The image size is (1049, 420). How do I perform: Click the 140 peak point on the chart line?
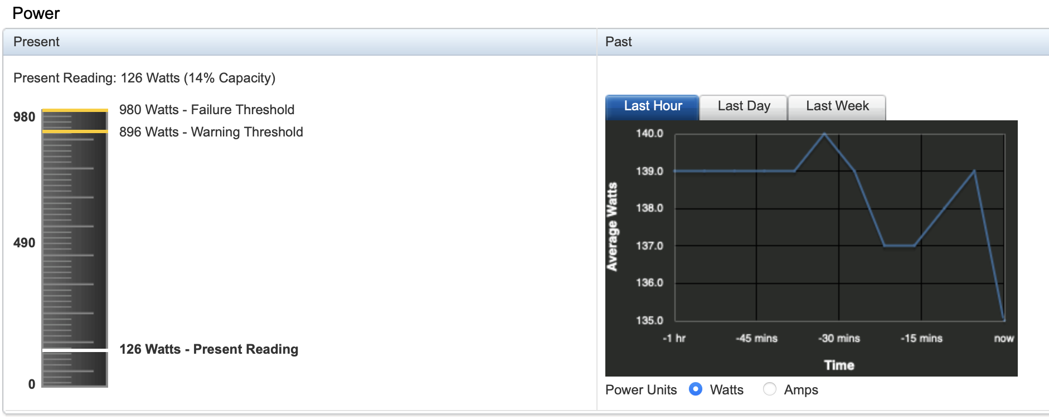(x=825, y=134)
